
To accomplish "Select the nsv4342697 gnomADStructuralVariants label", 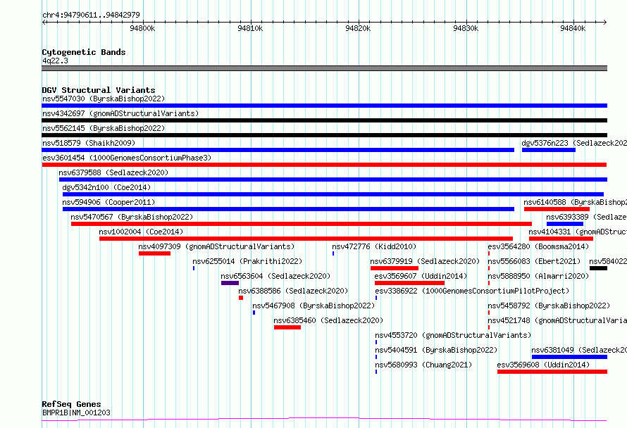I will click(x=120, y=113).
